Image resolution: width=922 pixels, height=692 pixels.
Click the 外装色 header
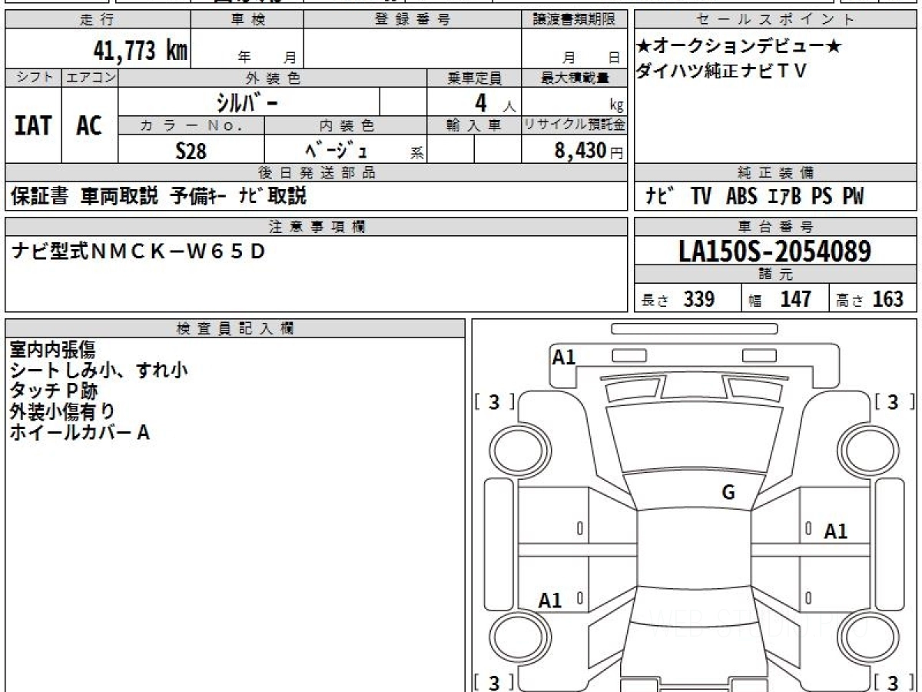point(273,78)
